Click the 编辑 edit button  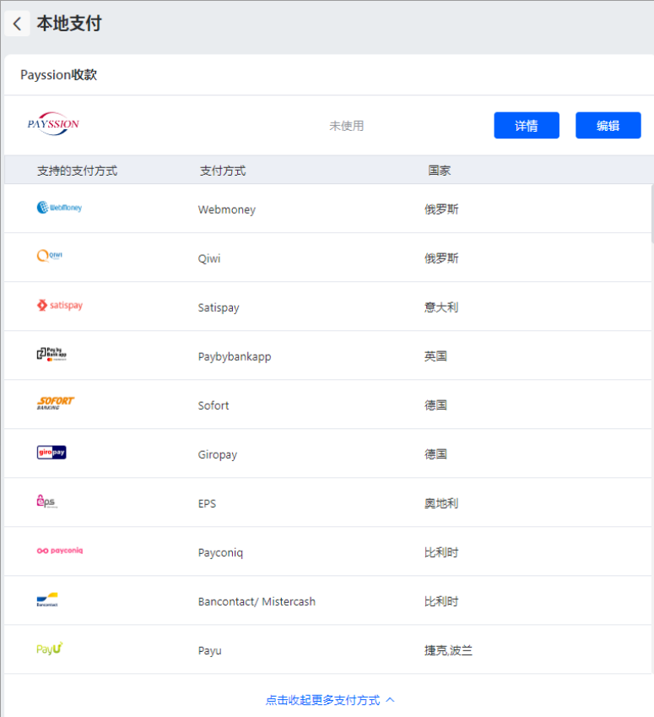(x=608, y=125)
